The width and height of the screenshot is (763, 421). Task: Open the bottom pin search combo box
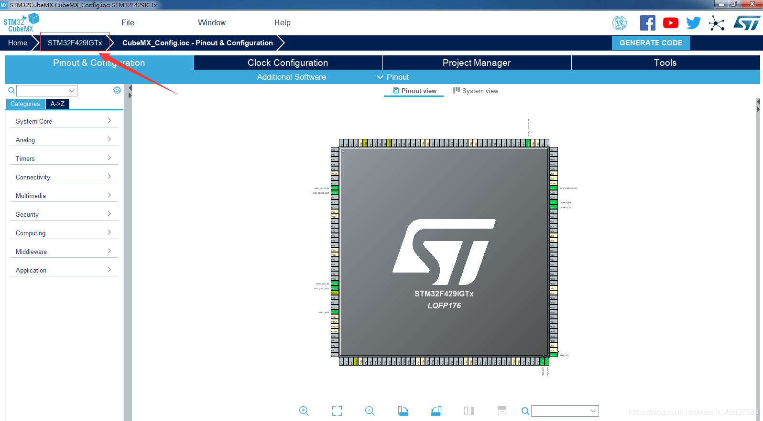565,411
